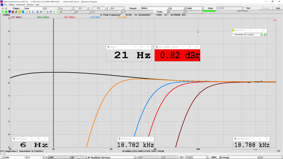Screen dimensions: 283x159
Task: Click the 21 Hz readout display
Action: 129,55
